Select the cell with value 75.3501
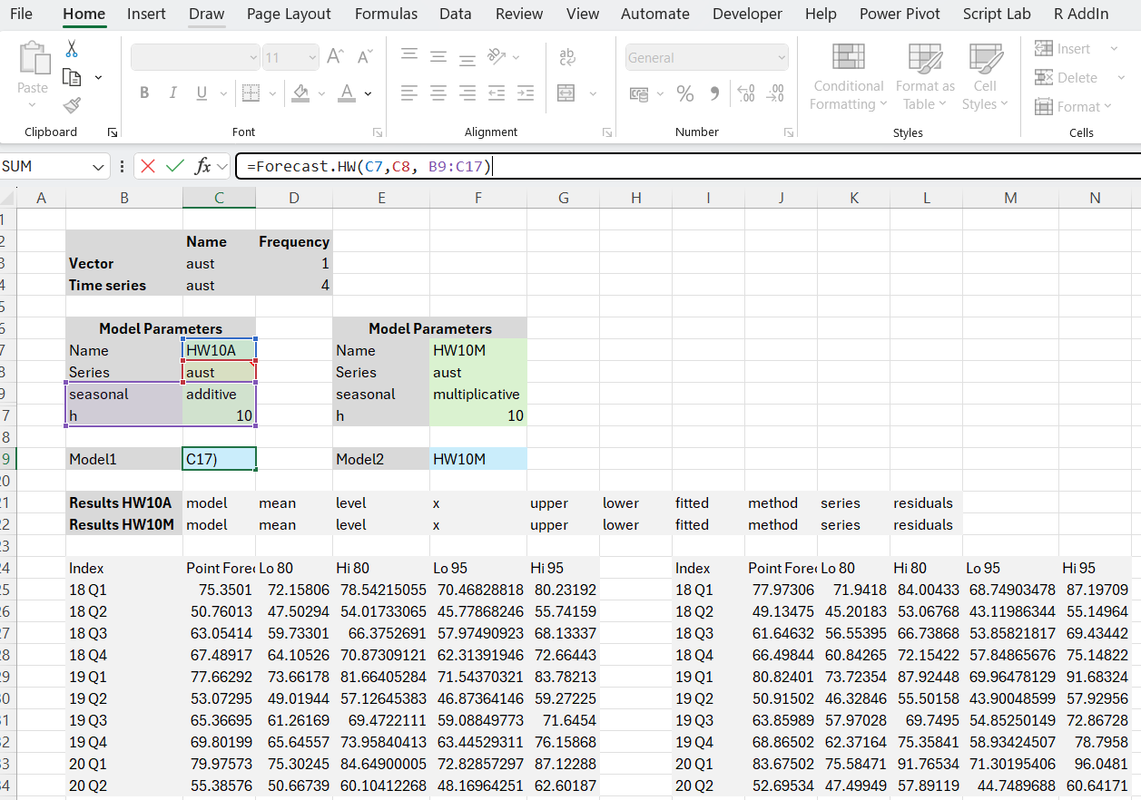 (x=219, y=590)
